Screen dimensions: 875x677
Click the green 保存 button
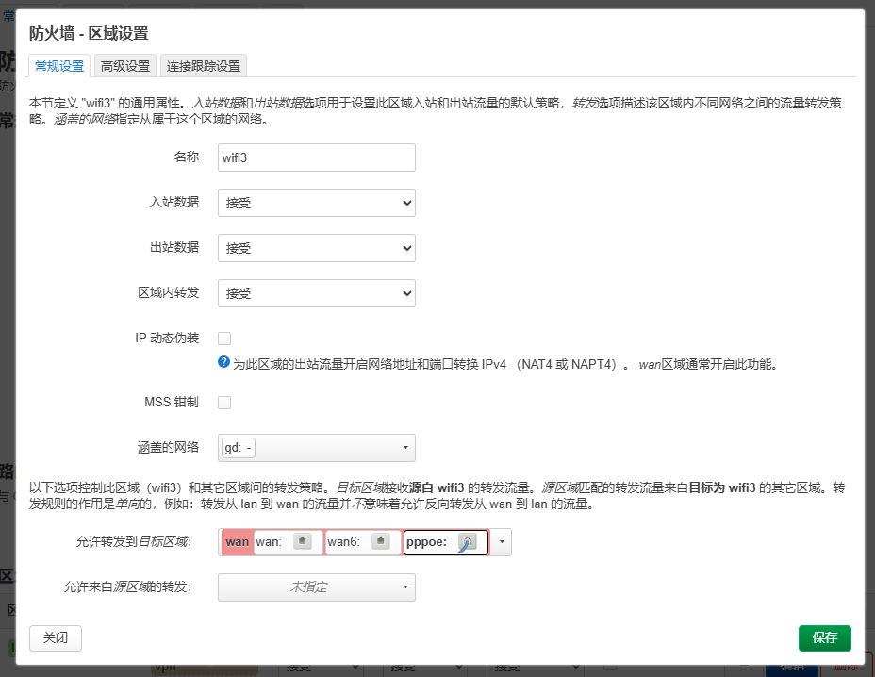click(824, 637)
